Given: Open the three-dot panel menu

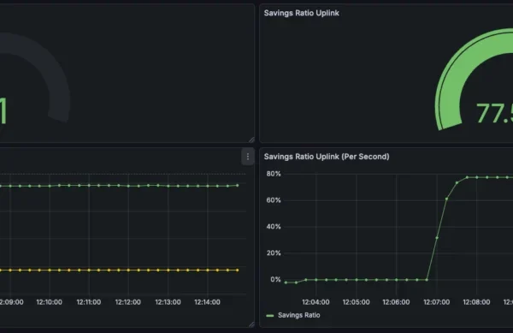Looking at the screenshot, I should pos(248,157).
